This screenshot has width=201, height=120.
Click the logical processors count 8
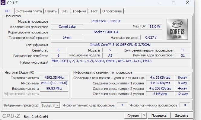(x=185, y=105)
